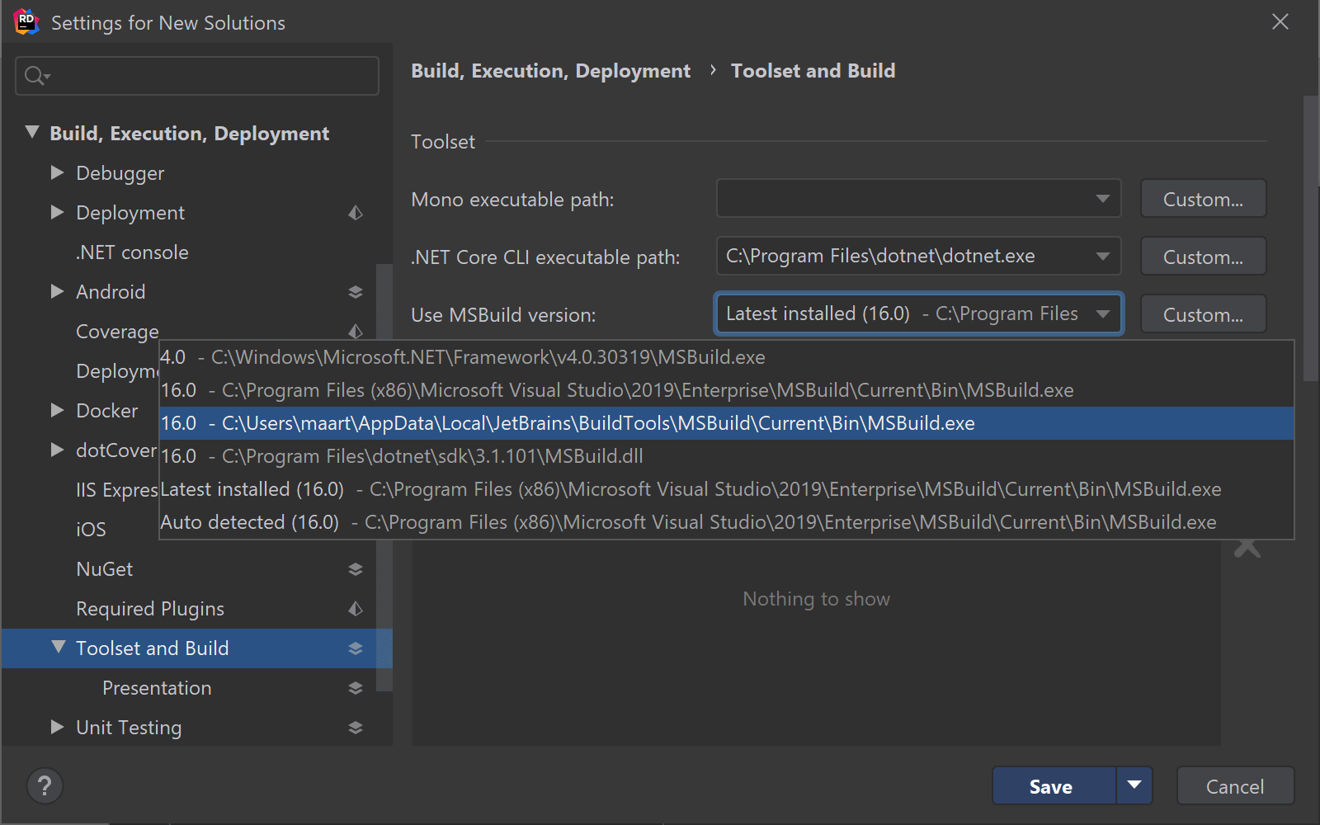Select MSBuild 4.0 from Windows Framework
1320x825 pixels.
coord(462,357)
